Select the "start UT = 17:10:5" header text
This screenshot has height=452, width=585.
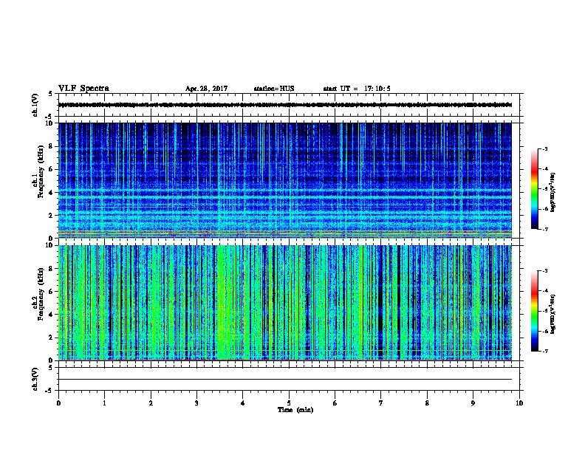(x=357, y=89)
